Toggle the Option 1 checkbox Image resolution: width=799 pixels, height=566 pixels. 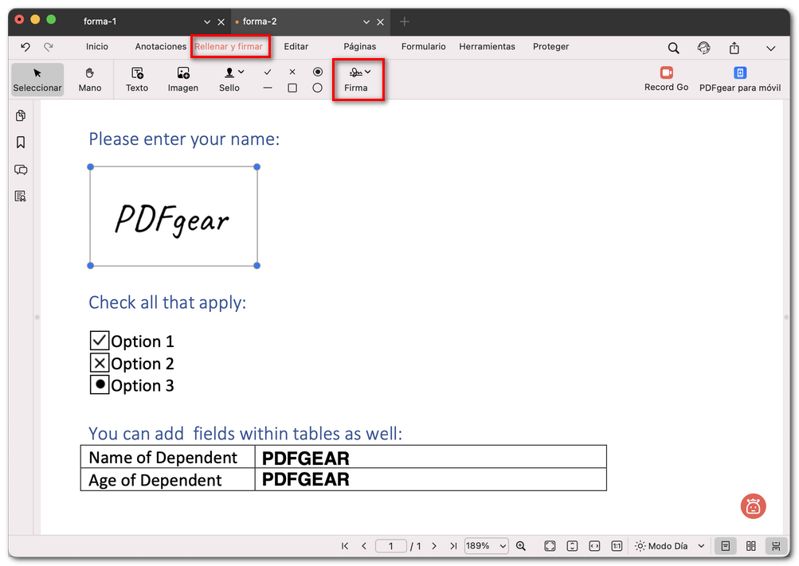pyautogui.click(x=98, y=340)
